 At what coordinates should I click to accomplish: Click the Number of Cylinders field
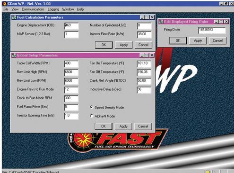pyautogui.click(x=144, y=26)
